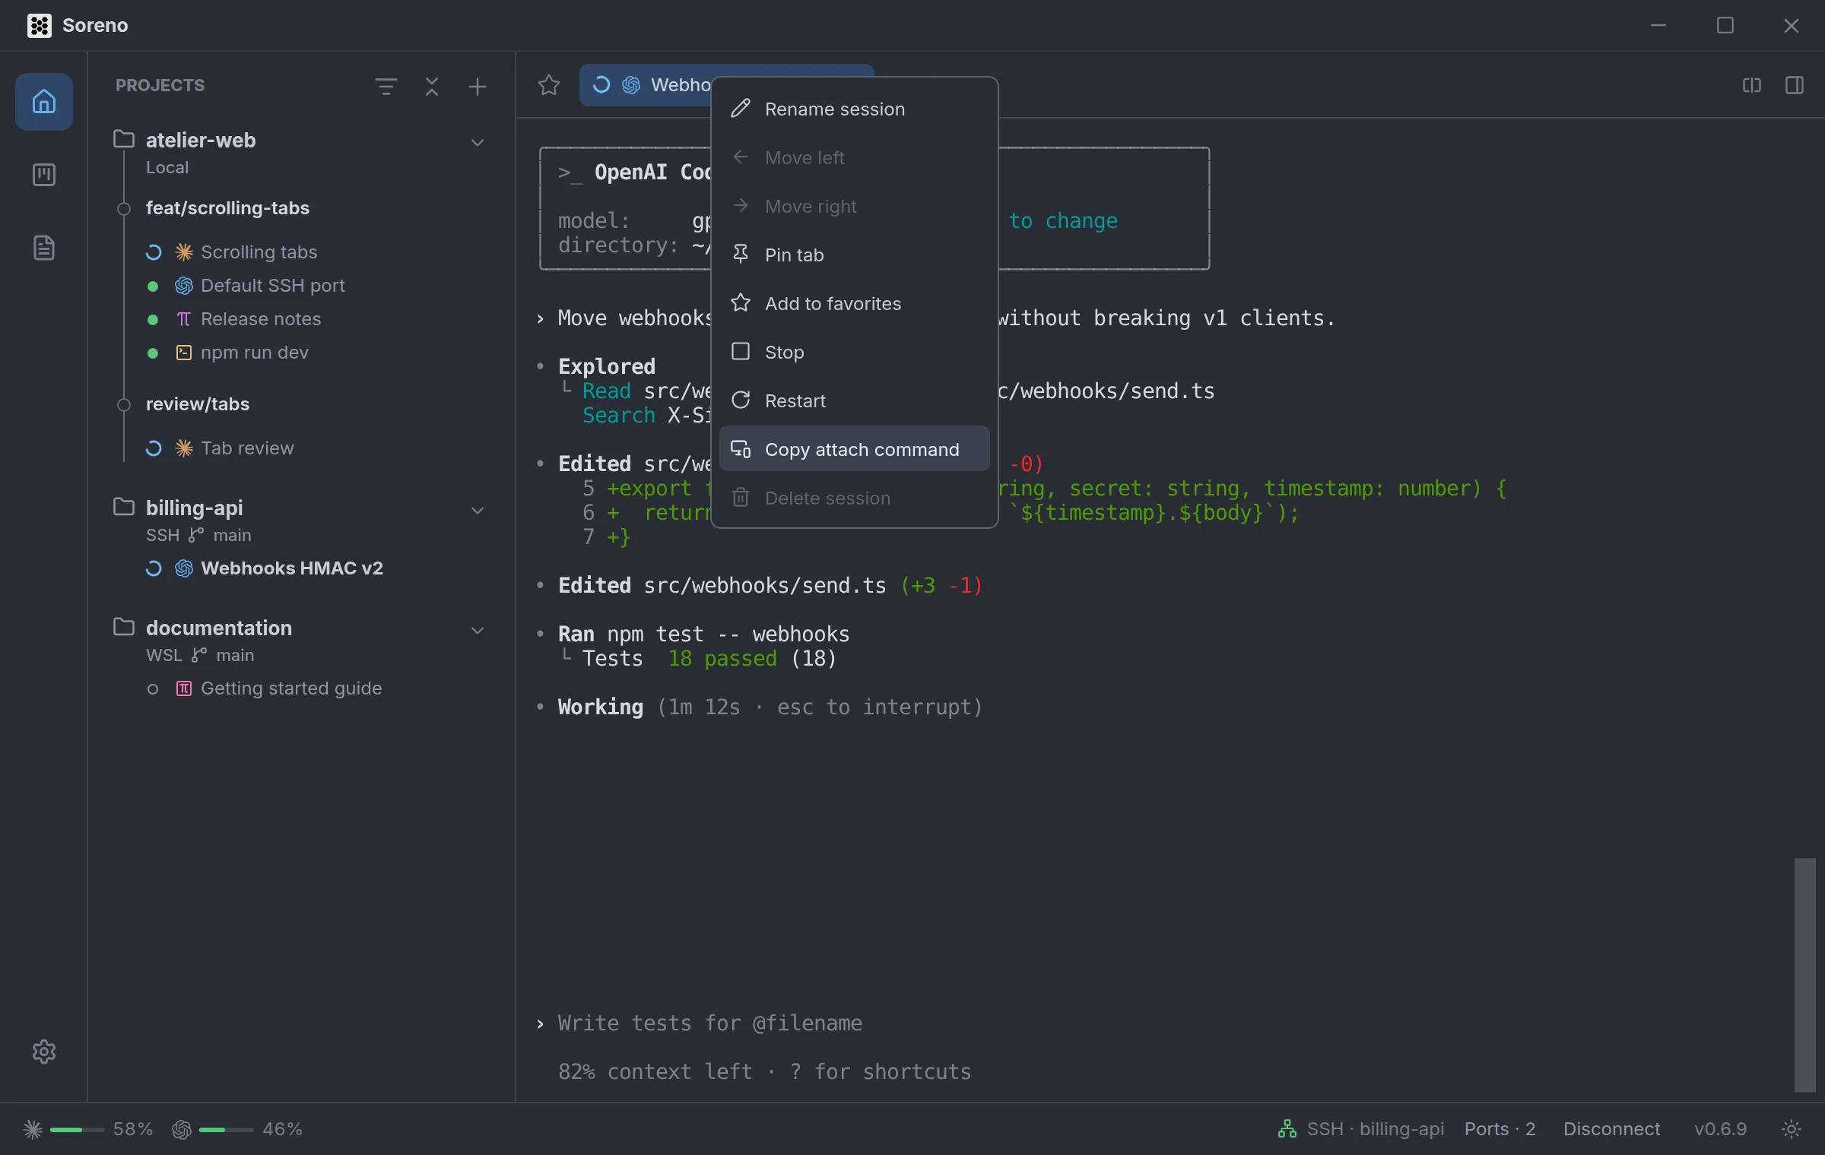Choose Add to favorites menu entry
The image size is (1825, 1155).
854,303
